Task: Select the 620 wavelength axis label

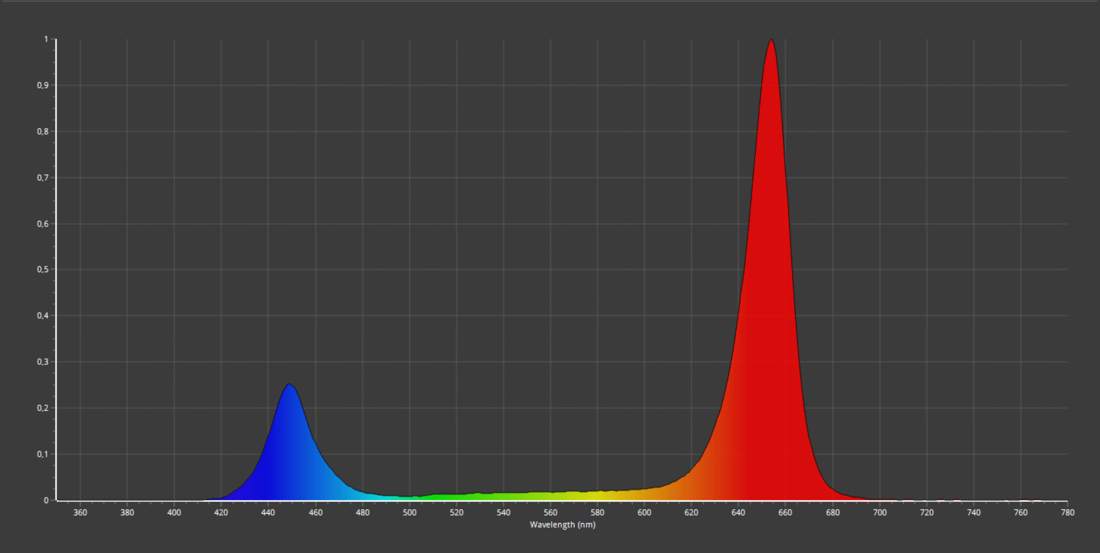Action: [691, 513]
